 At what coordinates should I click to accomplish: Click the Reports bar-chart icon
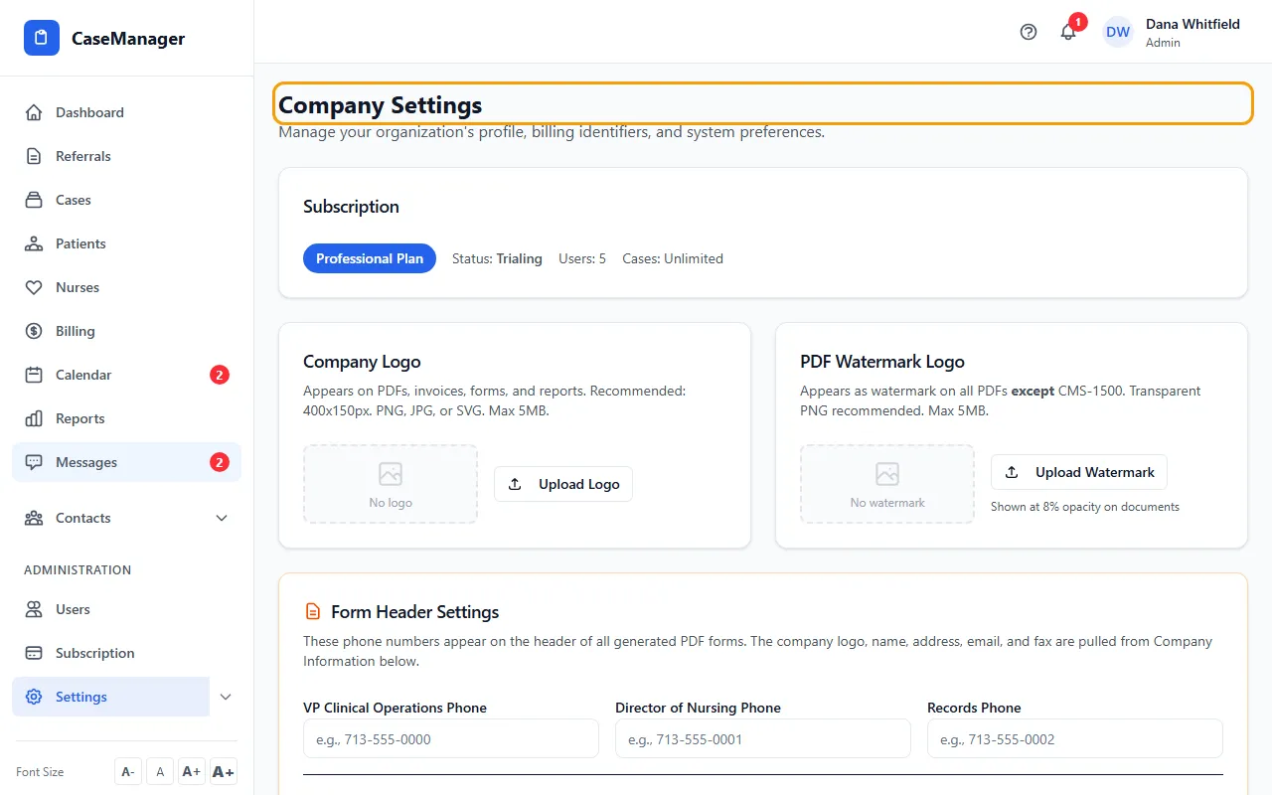34,418
